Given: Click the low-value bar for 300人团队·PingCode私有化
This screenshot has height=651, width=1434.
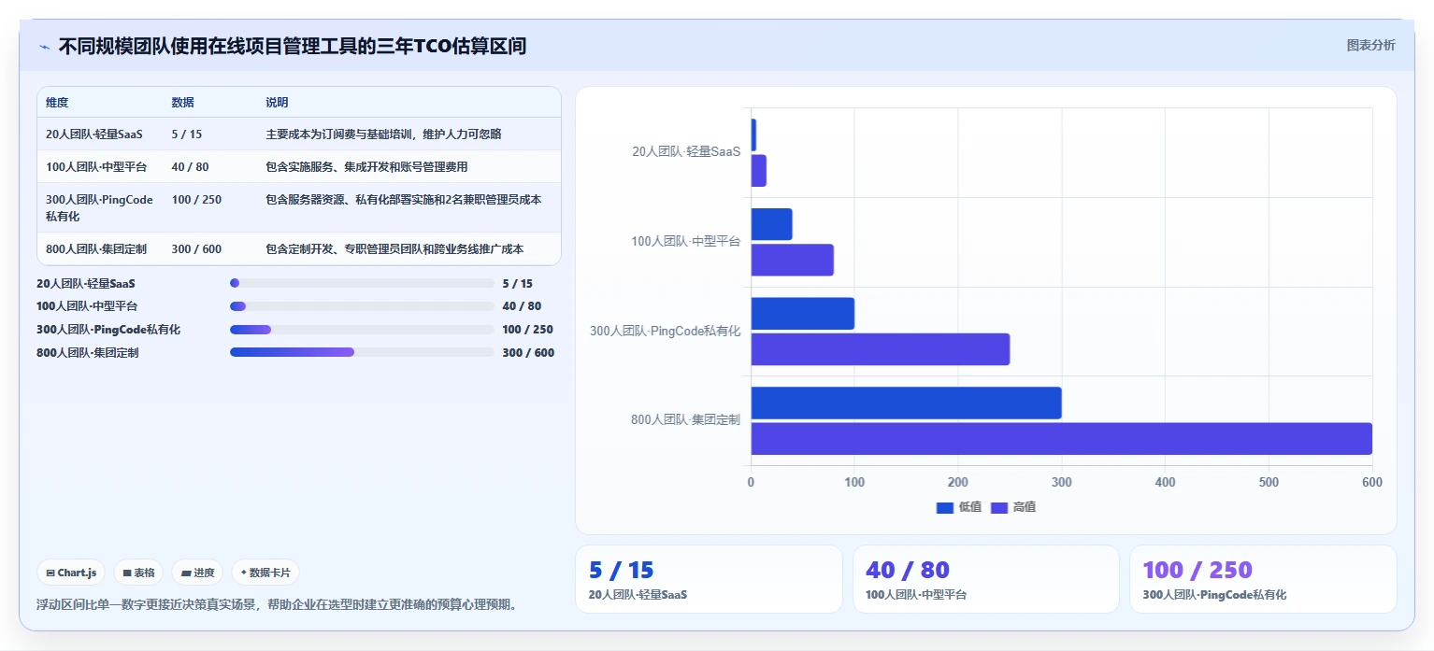Looking at the screenshot, I should [803, 313].
